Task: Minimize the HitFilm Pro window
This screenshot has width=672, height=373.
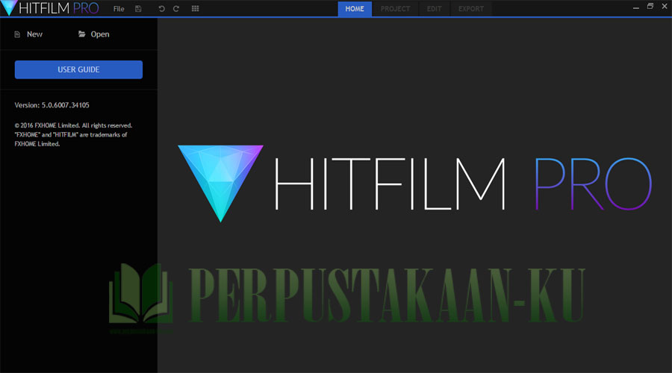Action: 636,7
